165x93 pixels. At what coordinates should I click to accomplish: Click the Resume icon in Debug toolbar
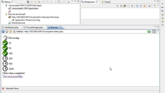tap(31, 2)
